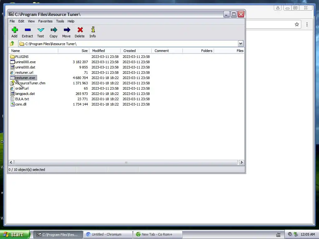The image size is (319, 239).
Task: Click the core.dll file icon
Action: 12,104
